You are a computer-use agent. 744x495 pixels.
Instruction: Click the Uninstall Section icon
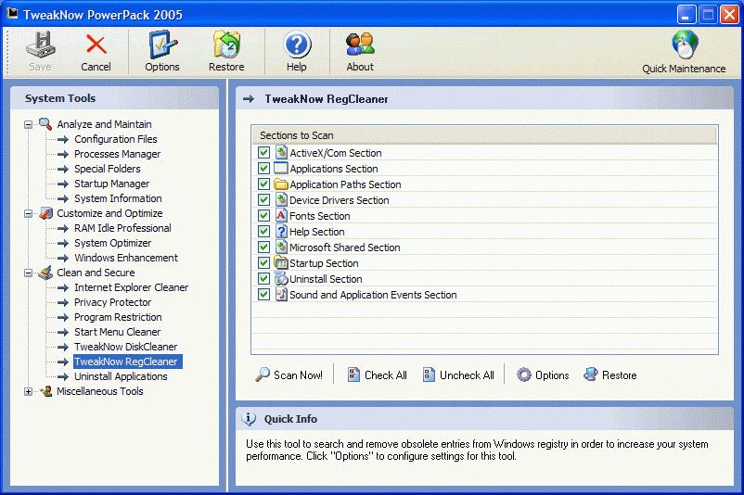(281, 278)
